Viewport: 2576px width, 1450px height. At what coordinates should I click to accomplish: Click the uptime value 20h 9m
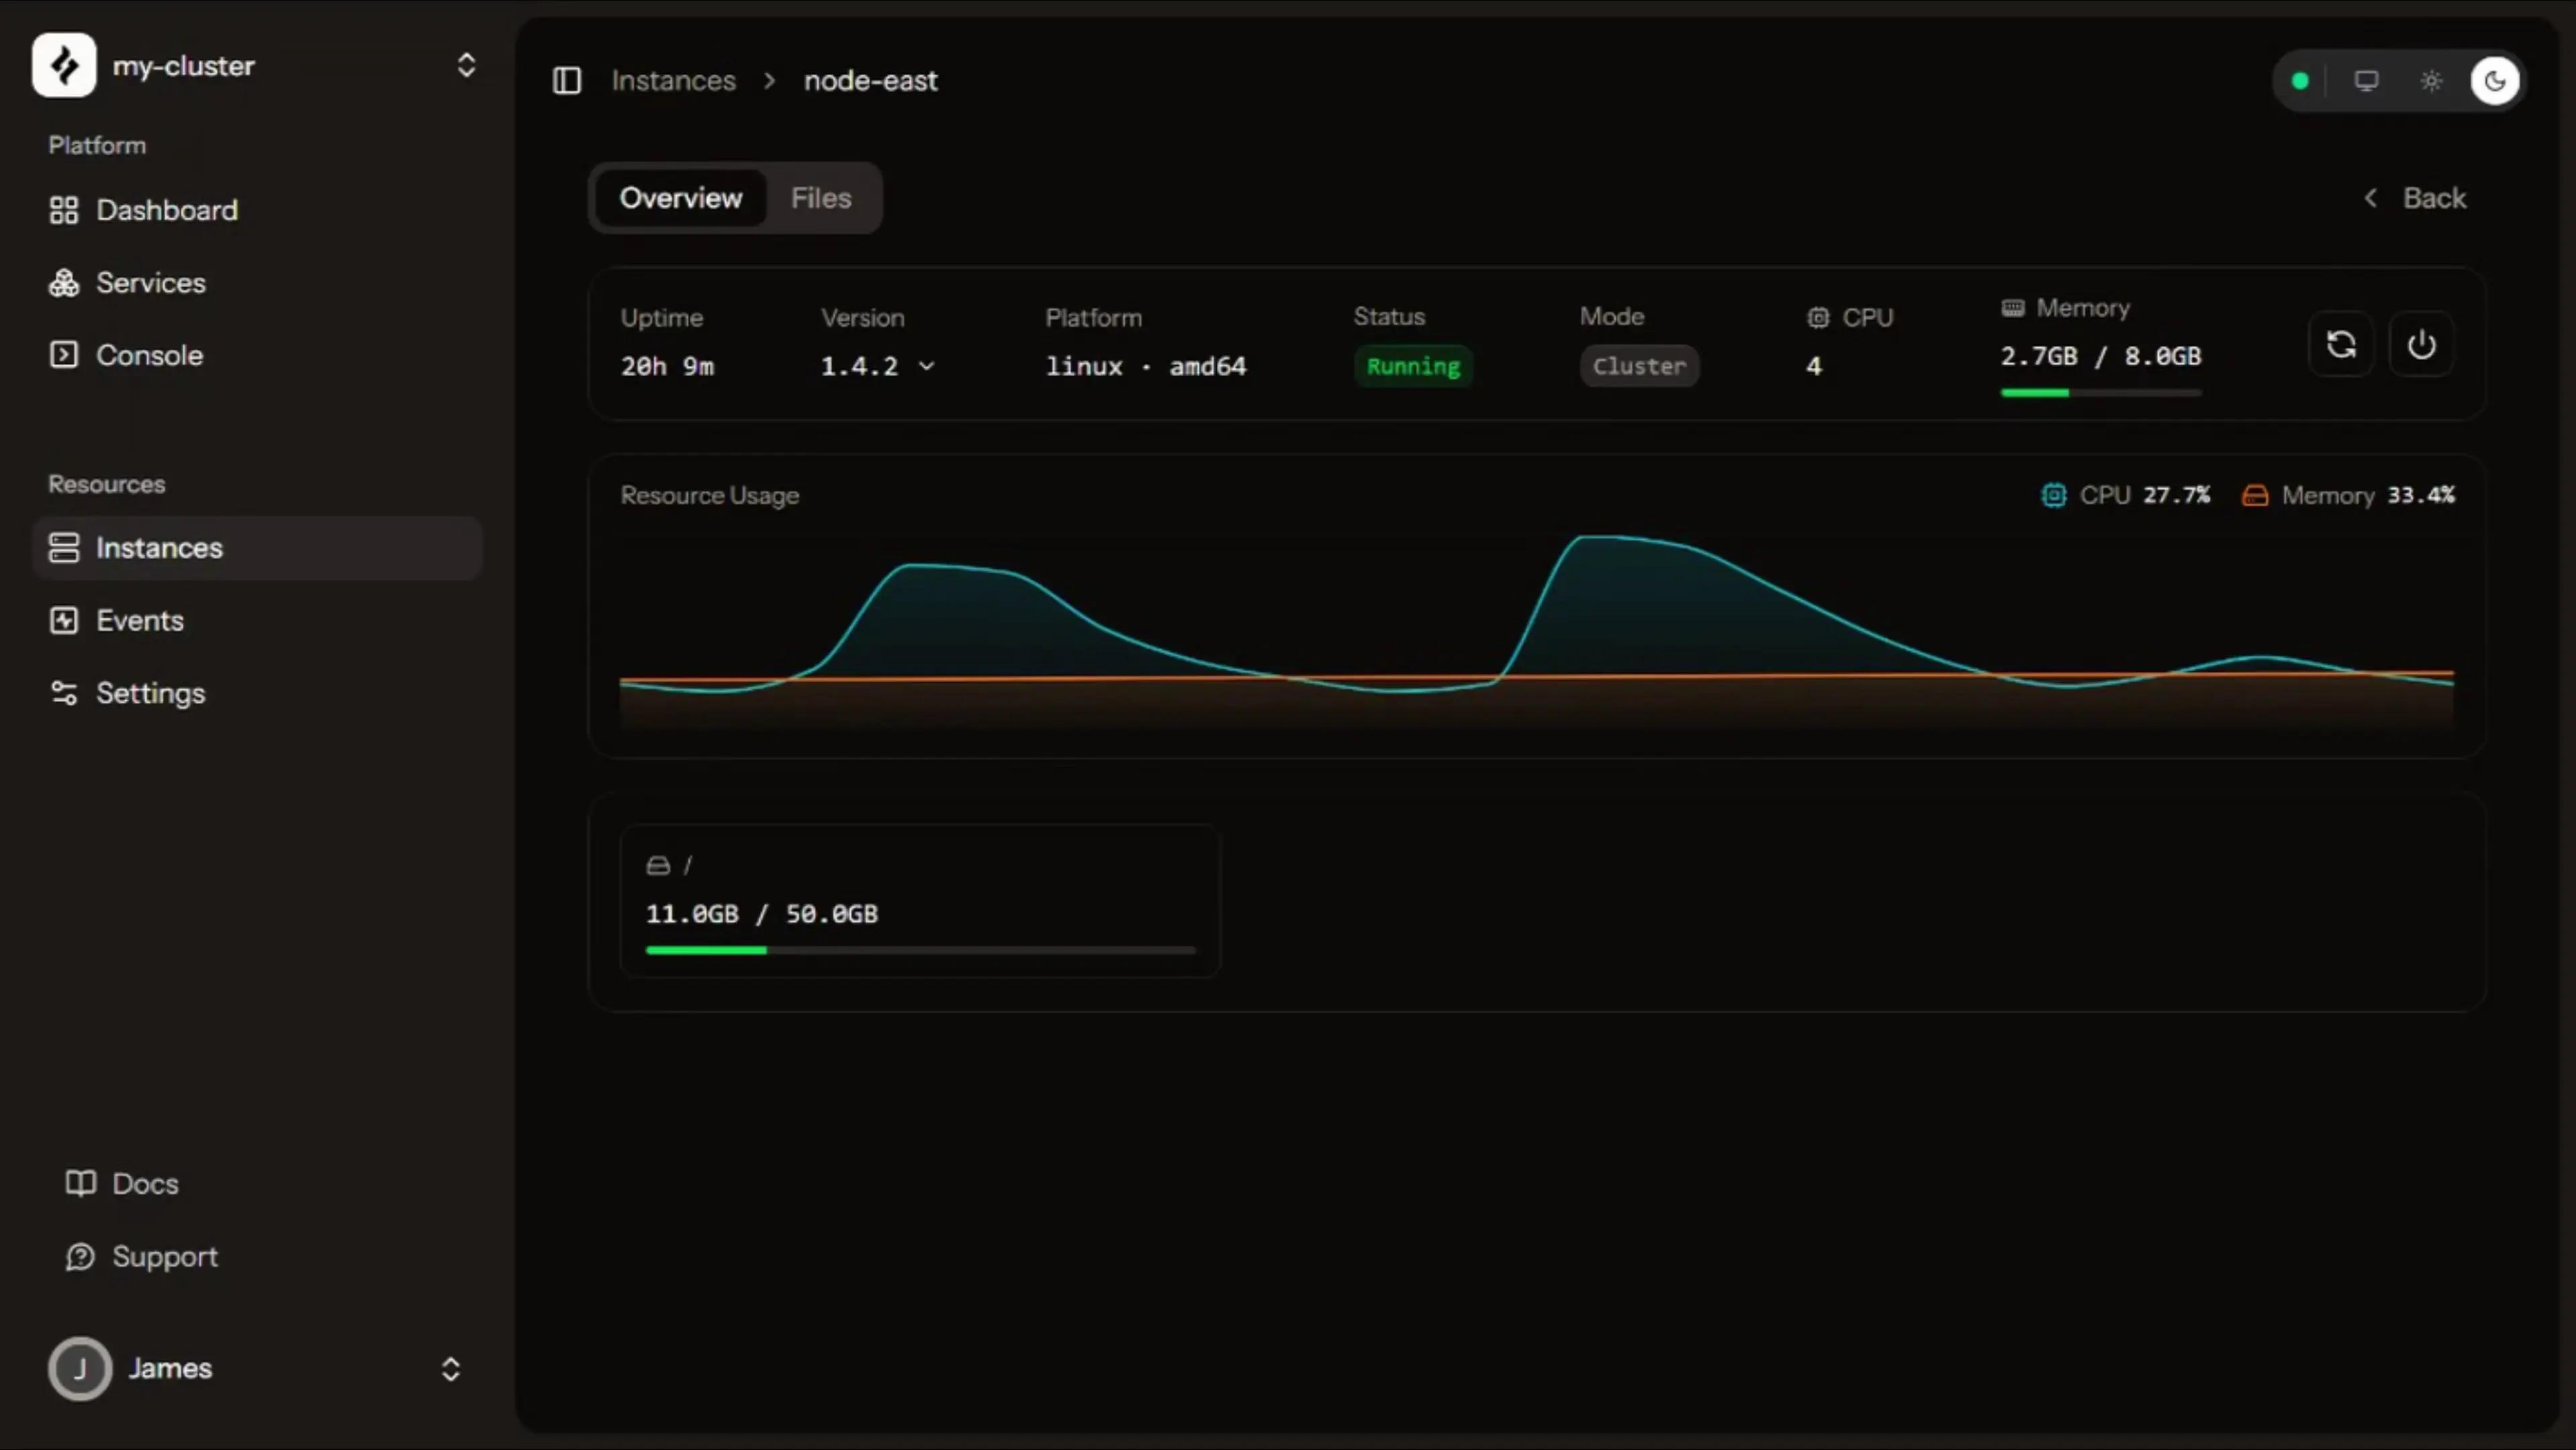point(668,366)
